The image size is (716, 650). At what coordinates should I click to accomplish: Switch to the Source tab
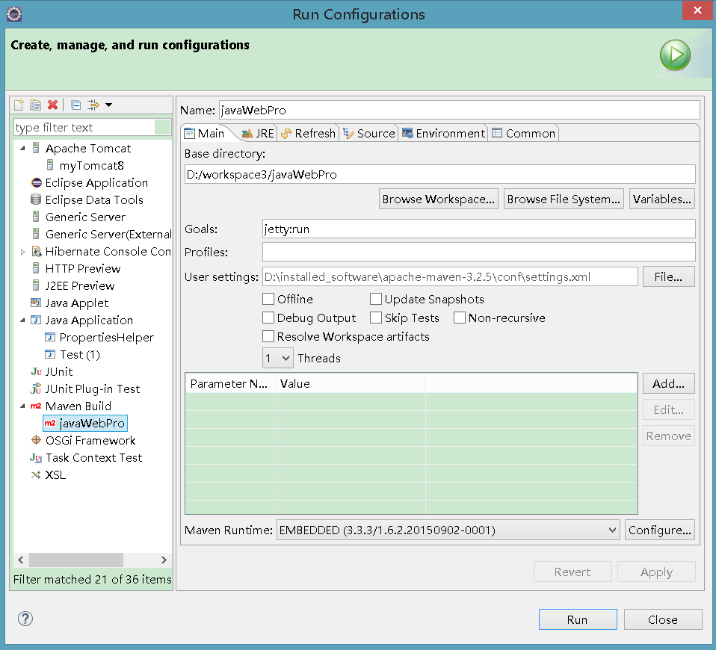coord(369,133)
